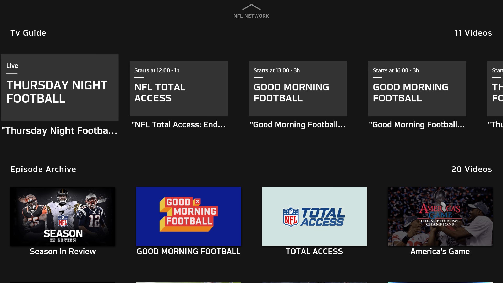Open the Good Morning Football logo thumbnail
Viewport: 503px width, 283px height.
189,216
